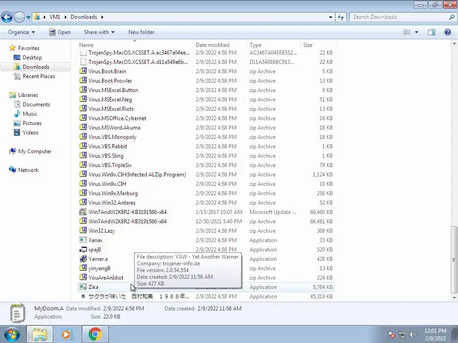The image size is (458, 343).
Task: Select Libraries in navigation pane
Action: (28, 95)
